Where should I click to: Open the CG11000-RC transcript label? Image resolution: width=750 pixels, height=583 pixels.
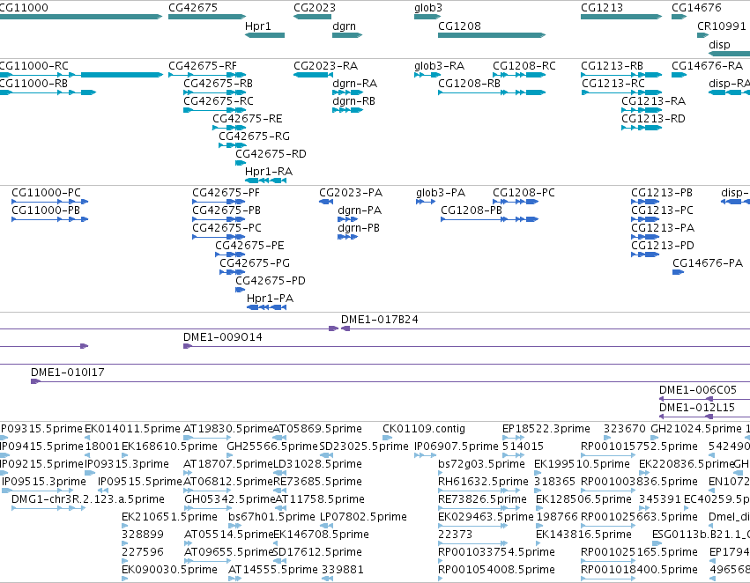tap(34, 65)
